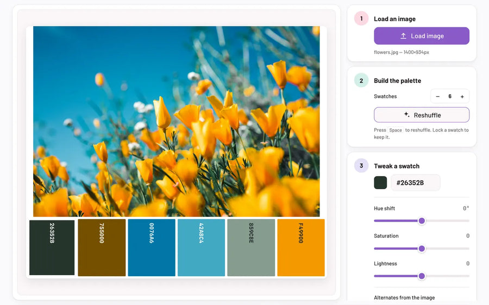Click the Lightness value 0
The width and height of the screenshot is (489, 305).
pos(467,264)
